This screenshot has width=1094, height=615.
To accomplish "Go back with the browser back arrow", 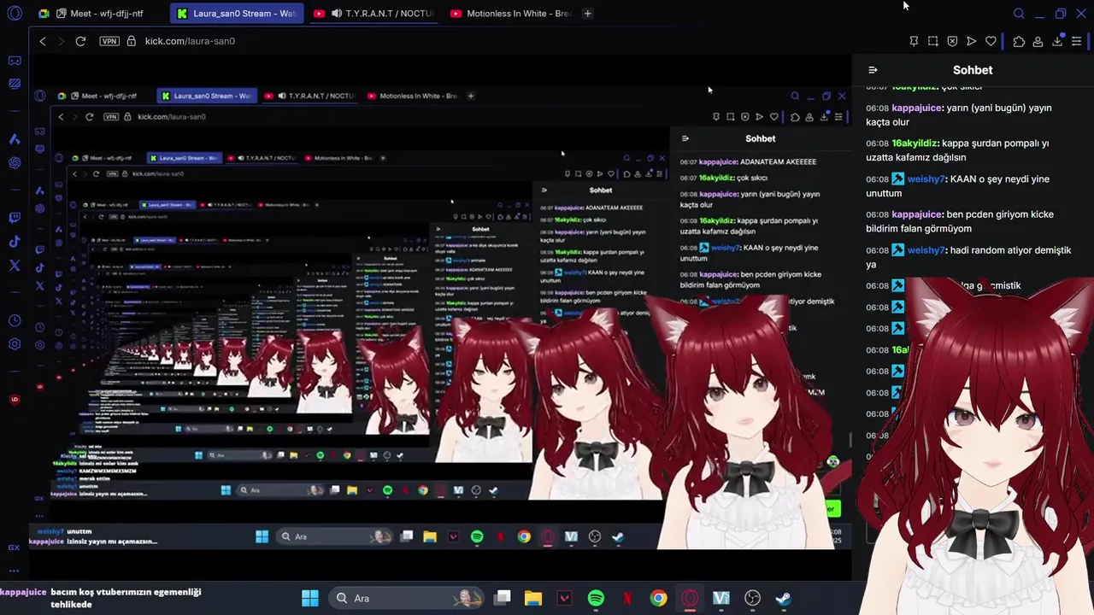I will click(x=43, y=41).
